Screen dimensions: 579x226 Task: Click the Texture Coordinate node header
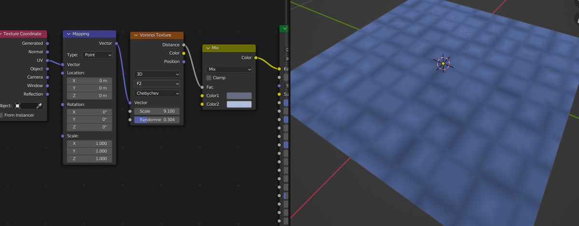click(24, 34)
